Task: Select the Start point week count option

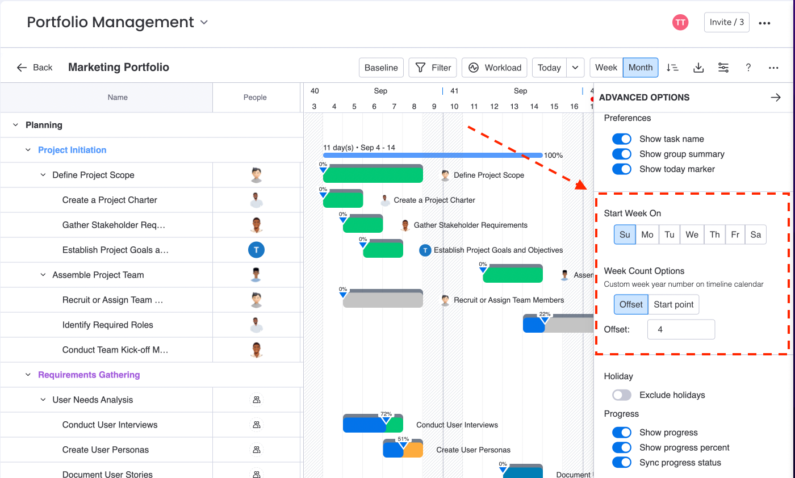Action: click(673, 304)
